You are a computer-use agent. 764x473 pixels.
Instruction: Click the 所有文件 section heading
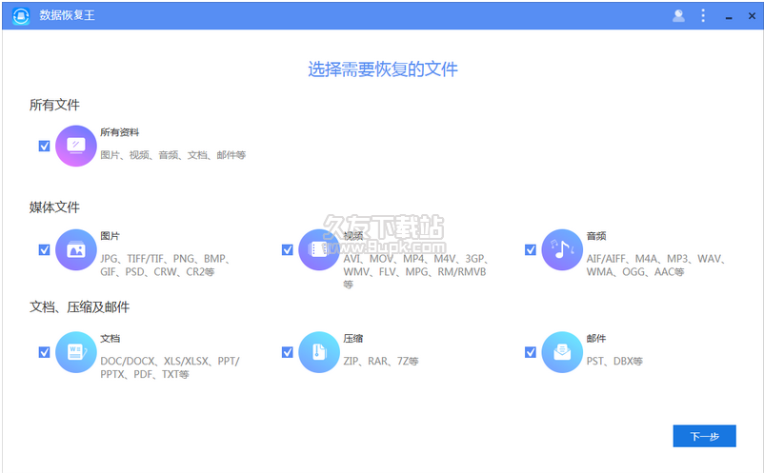54,105
